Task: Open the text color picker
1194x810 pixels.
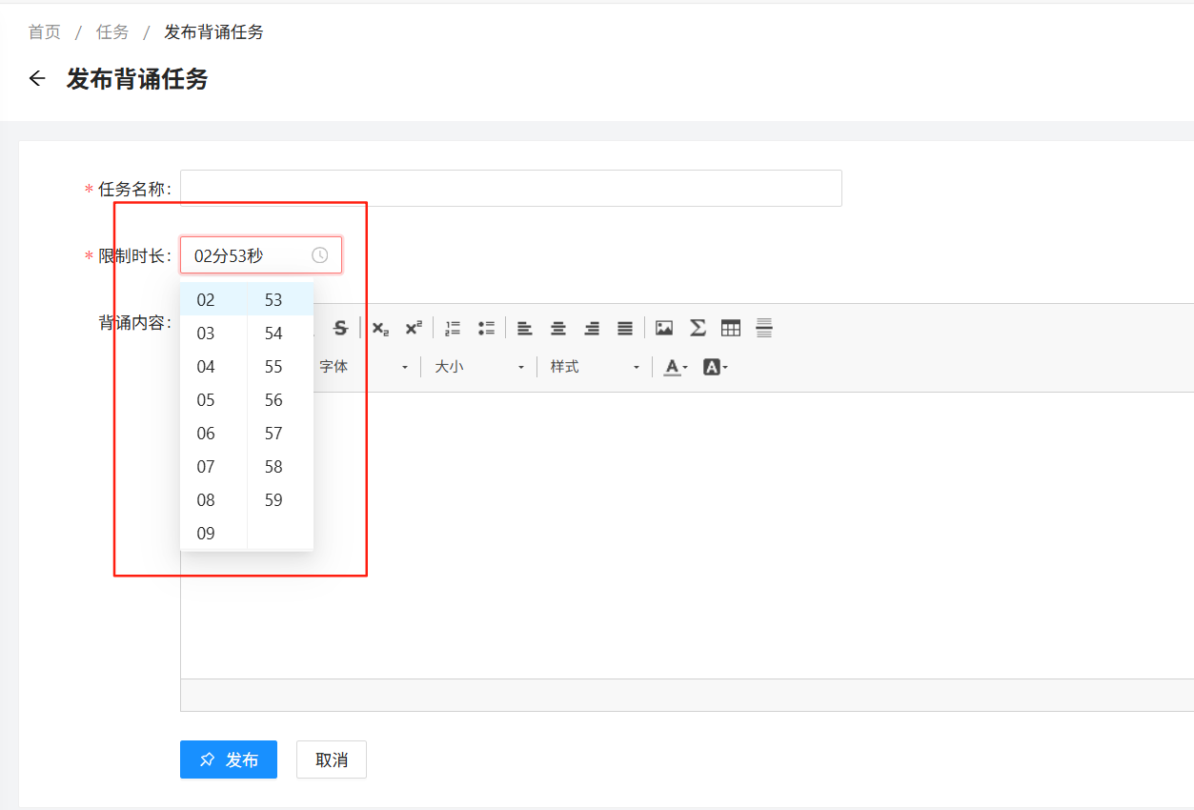Action: tap(676, 367)
